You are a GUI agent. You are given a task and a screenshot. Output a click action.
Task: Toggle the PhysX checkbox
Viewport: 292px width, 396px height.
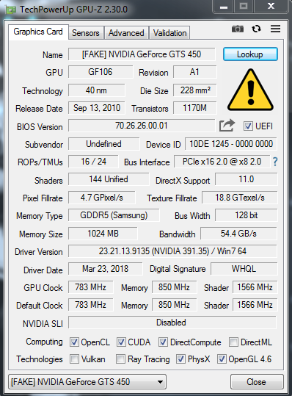180,359
